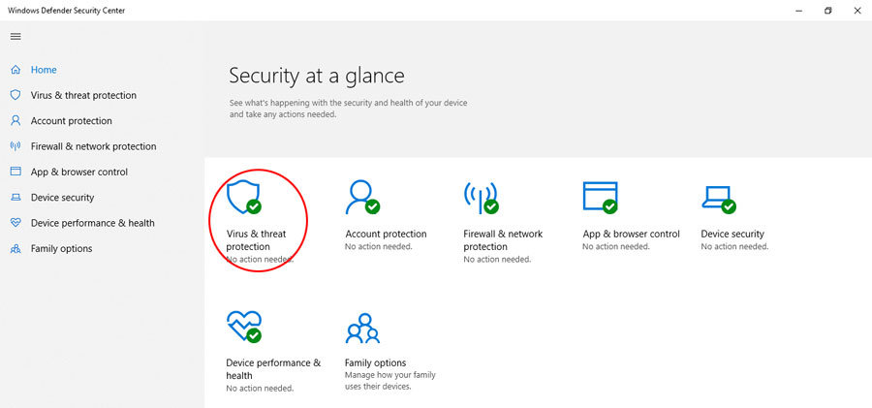
Task: Click the Account protection tile label
Action: 386,234
